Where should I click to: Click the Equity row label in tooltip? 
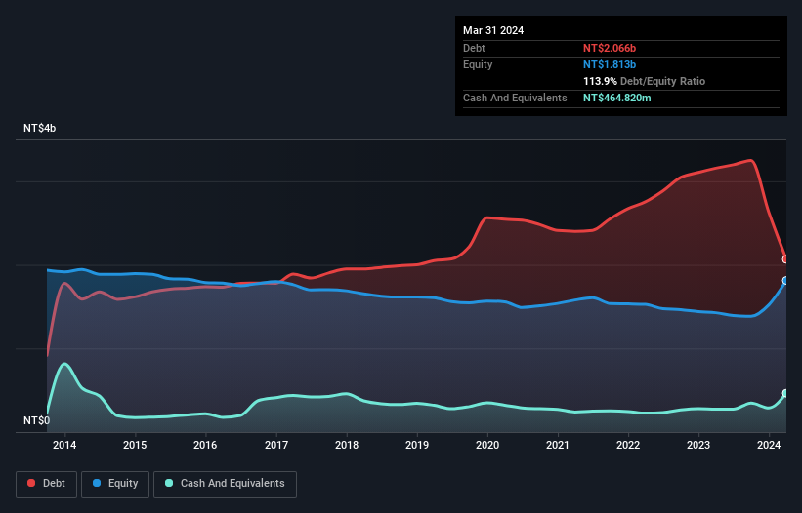(478, 64)
